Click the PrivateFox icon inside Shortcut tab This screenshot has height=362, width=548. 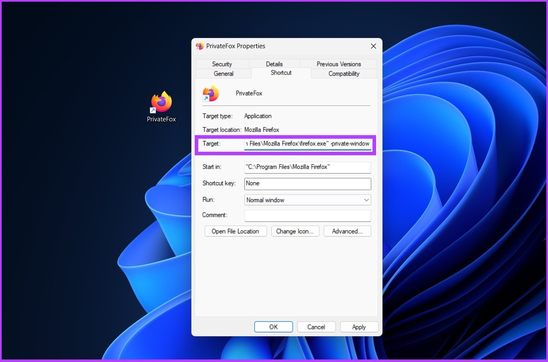point(210,93)
